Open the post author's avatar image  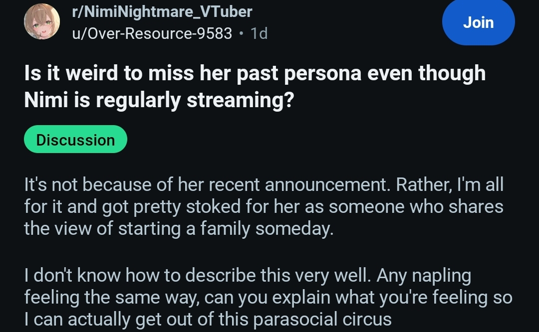42,22
